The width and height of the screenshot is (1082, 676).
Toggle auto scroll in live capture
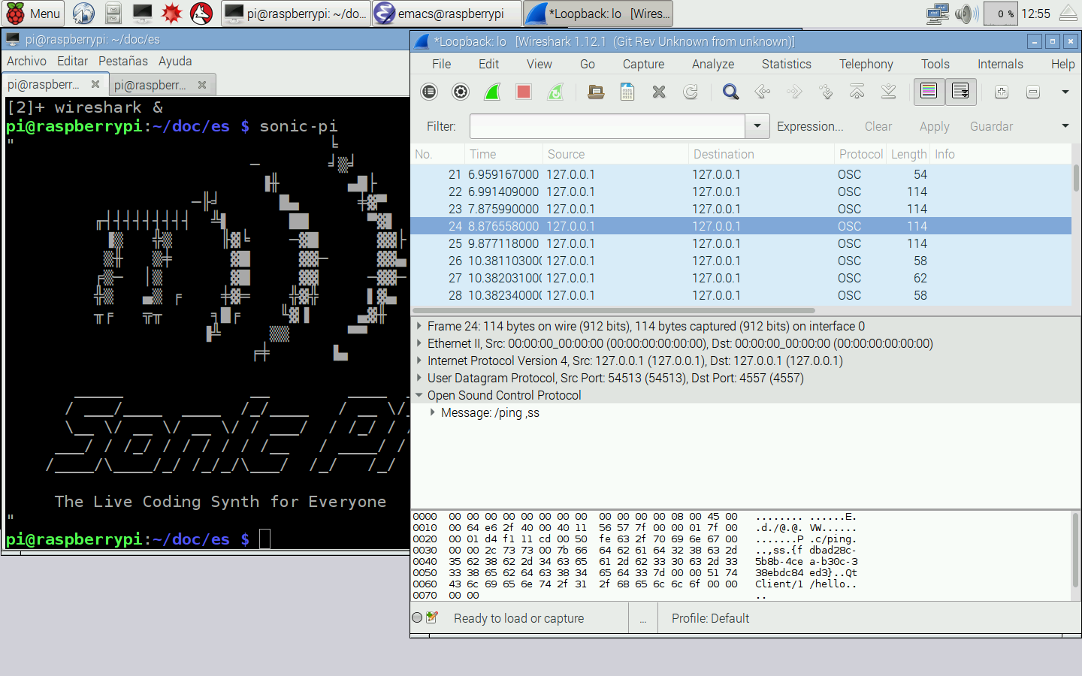click(960, 92)
